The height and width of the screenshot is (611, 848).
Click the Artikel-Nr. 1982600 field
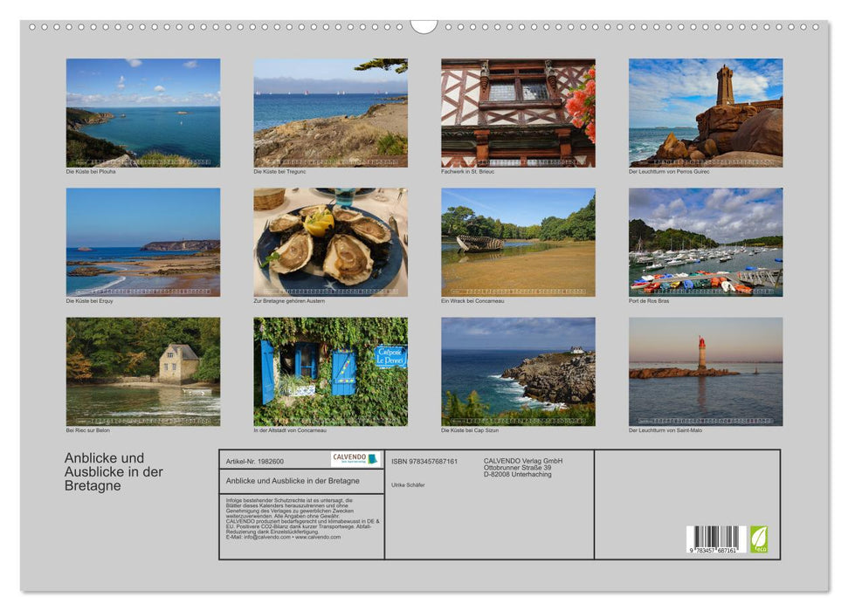[255, 461]
